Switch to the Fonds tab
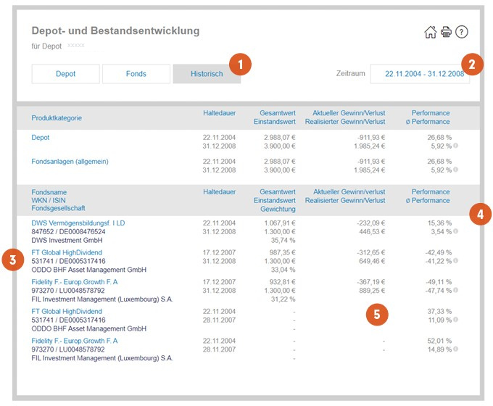493x406 pixels. [x=136, y=74]
